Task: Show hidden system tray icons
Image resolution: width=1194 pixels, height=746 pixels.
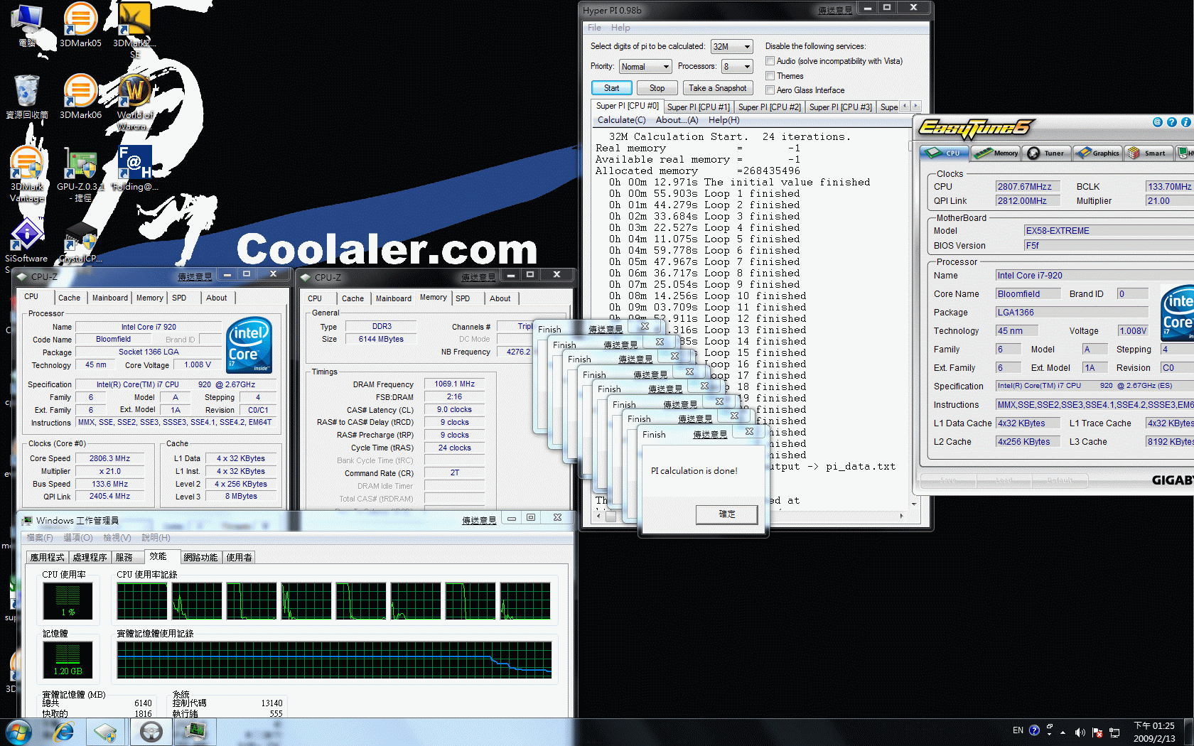Action: [x=1063, y=732]
